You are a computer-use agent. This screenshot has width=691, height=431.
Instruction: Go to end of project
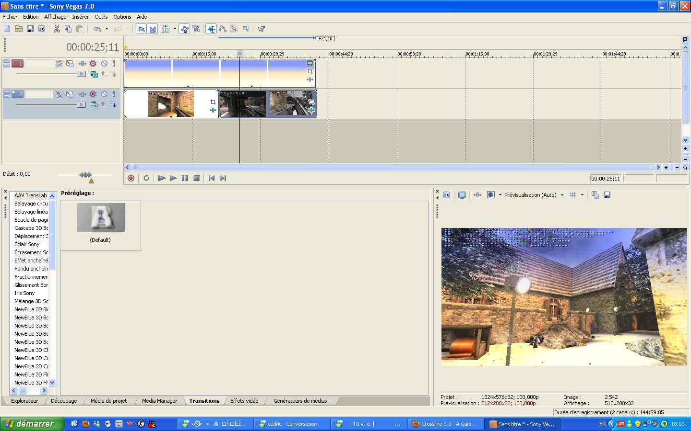tap(223, 178)
